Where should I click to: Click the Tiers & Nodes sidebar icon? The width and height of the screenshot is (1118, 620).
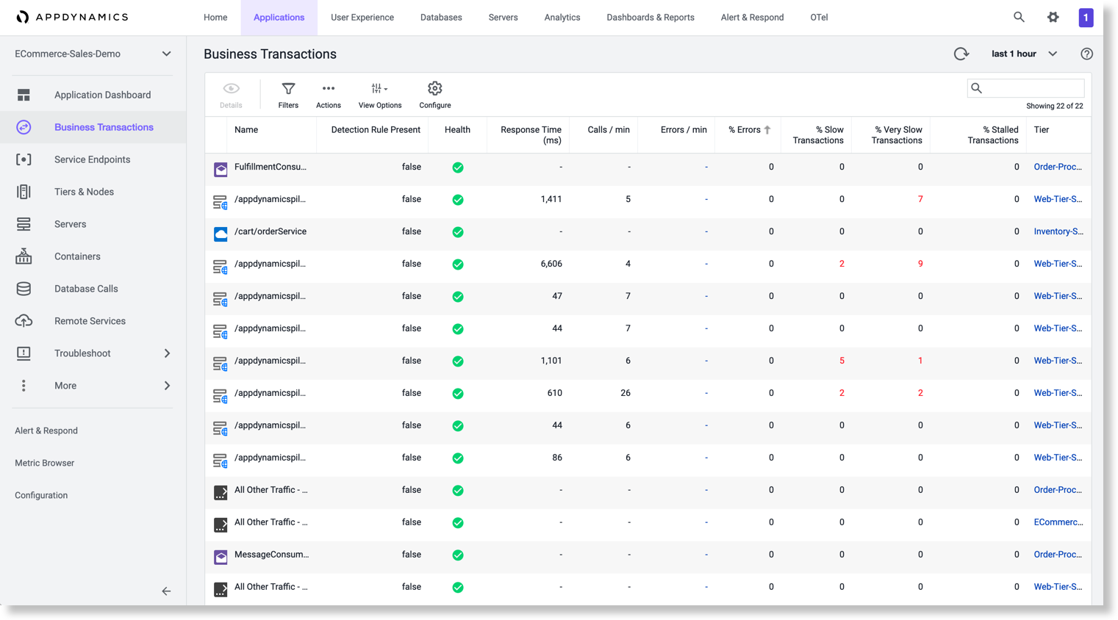24,192
